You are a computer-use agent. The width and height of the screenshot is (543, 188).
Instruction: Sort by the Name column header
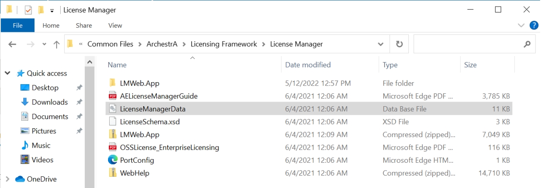coord(117,65)
